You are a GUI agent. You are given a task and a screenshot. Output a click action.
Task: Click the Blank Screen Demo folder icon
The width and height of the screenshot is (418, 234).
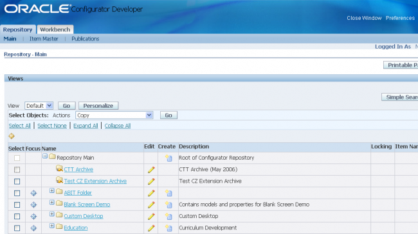coord(59,203)
